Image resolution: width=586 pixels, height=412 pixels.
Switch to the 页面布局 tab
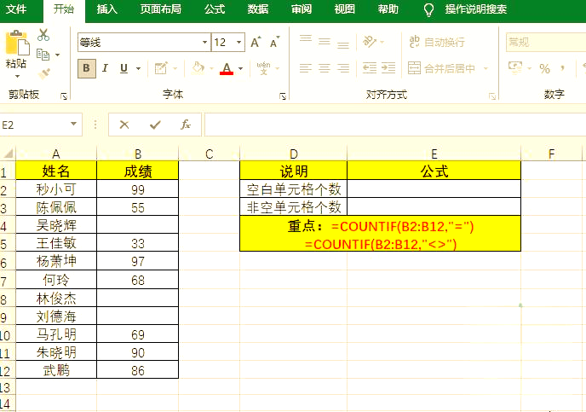[x=161, y=9]
